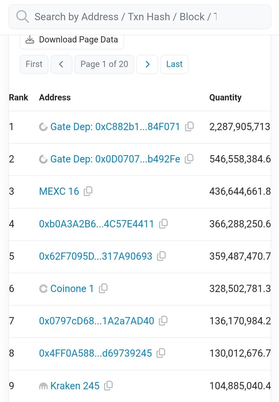Select quantity 546,558,384.6
The width and height of the screenshot is (279, 402).
[x=240, y=159]
